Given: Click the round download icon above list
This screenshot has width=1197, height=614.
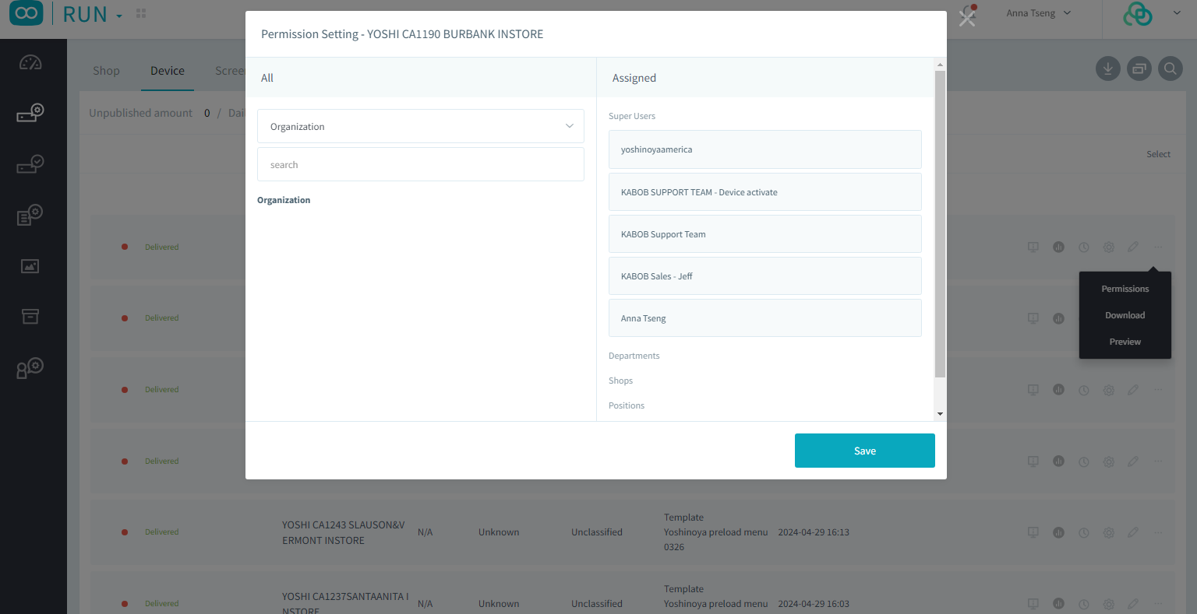Looking at the screenshot, I should [1107, 68].
